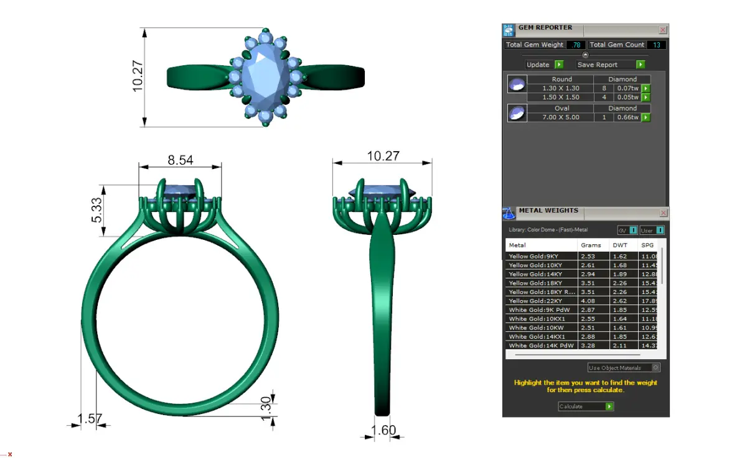Select the White Gold:14KX1 row
This screenshot has width=747, height=458.
(582, 336)
